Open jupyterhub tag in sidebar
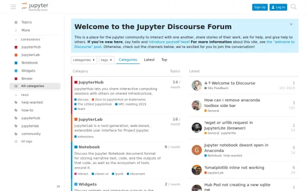This screenshot has height=191, width=307. coord(31,118)
